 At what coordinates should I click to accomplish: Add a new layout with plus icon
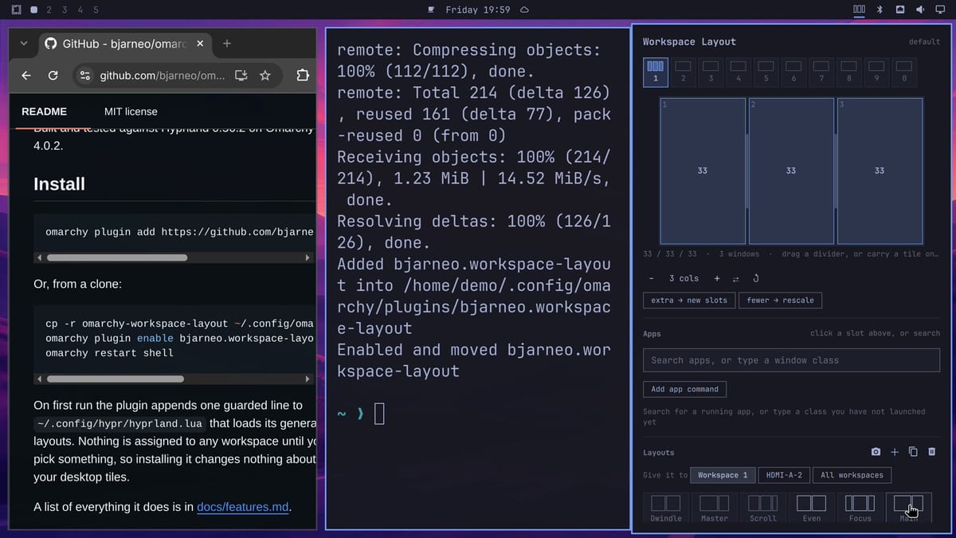pyautogui.click(x=895, y=452)
